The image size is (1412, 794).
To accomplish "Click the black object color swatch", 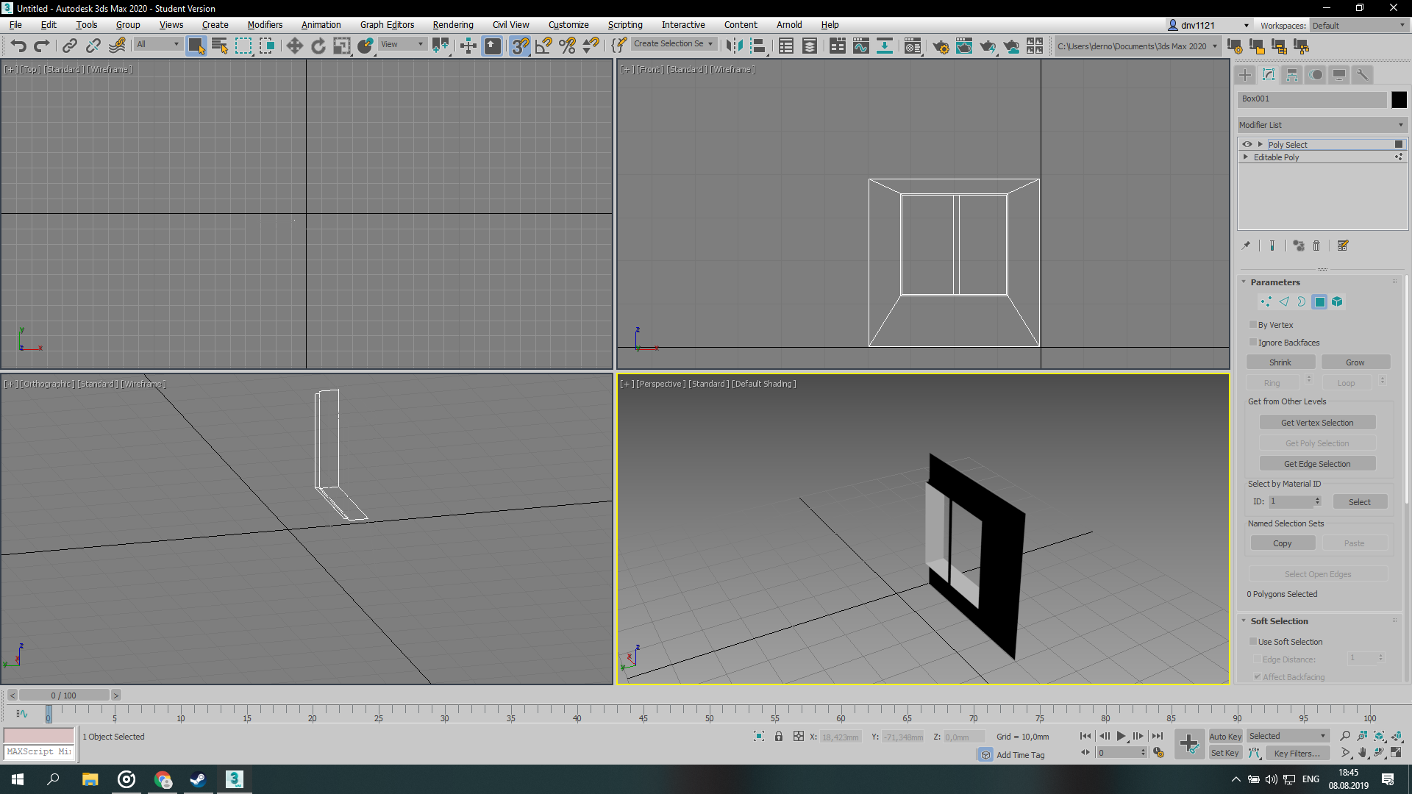I will point(1399,99).
